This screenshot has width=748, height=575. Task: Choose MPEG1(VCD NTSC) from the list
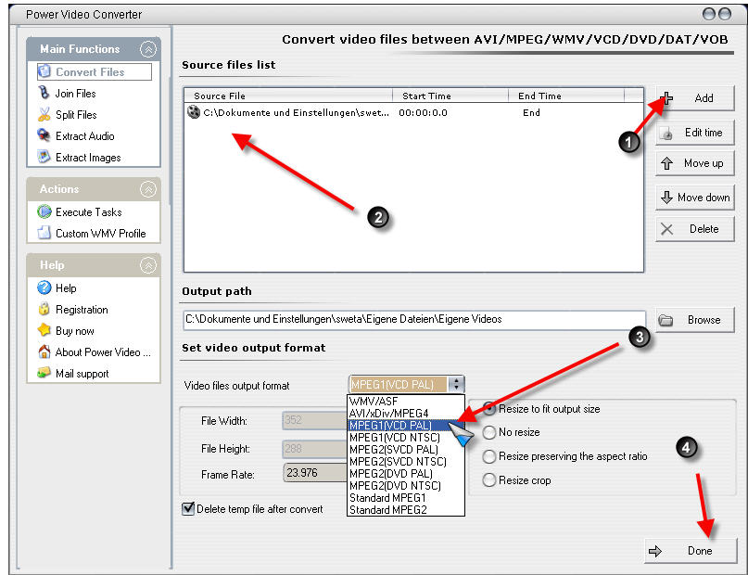(405, 437)
